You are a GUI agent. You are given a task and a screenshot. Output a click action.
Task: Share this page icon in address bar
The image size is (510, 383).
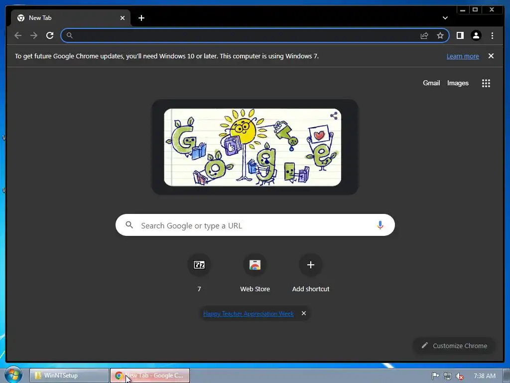point(424,35)
